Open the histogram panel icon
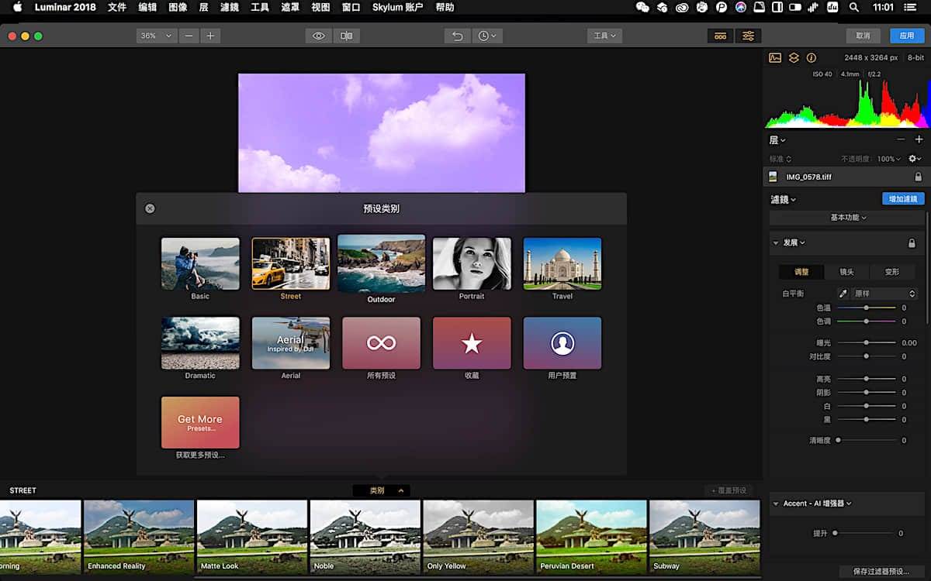This screenshot has height=581, width=931. (775, 57)
